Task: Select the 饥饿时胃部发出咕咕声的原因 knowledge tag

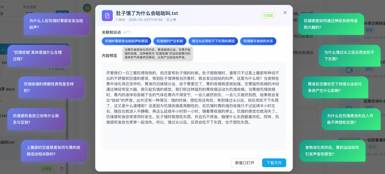Action: point(126,41)
